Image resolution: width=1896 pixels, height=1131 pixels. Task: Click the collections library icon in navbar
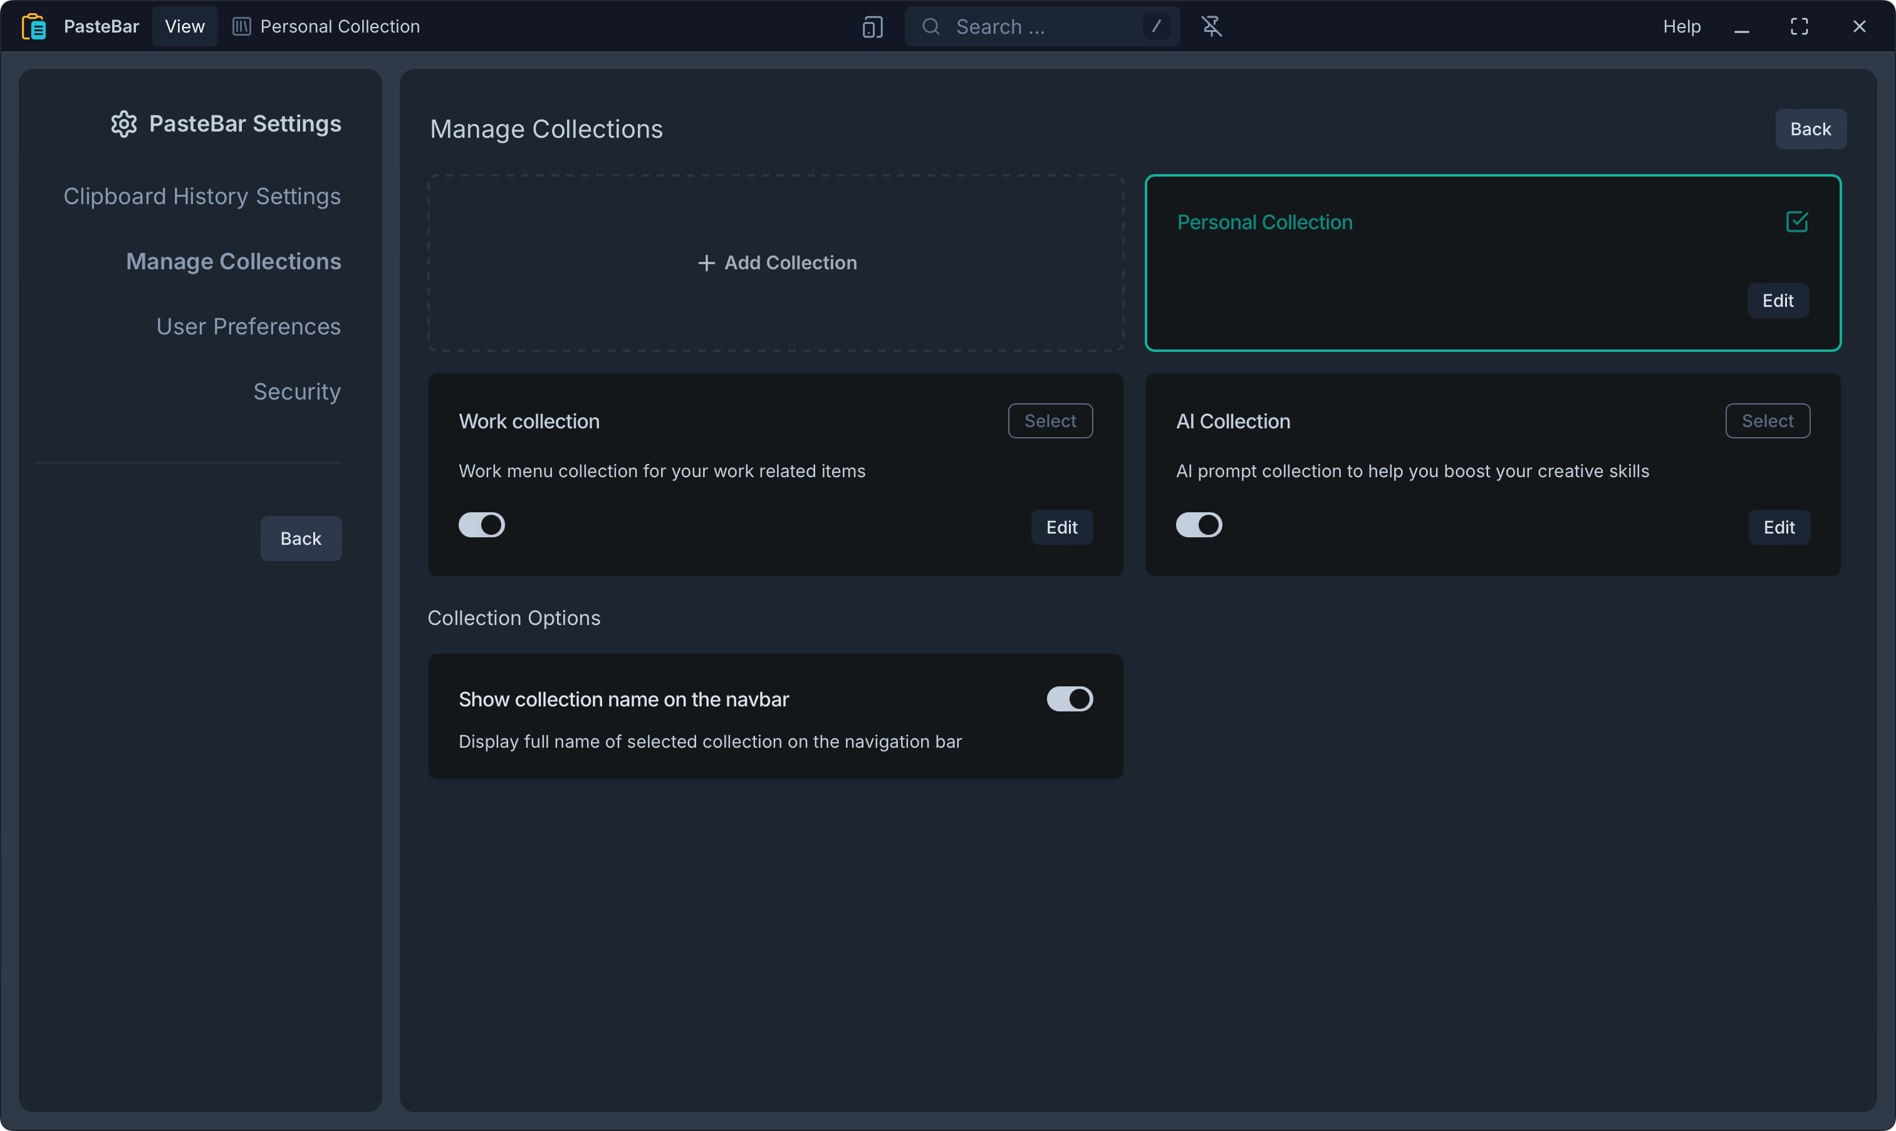[x=241, y=27]
